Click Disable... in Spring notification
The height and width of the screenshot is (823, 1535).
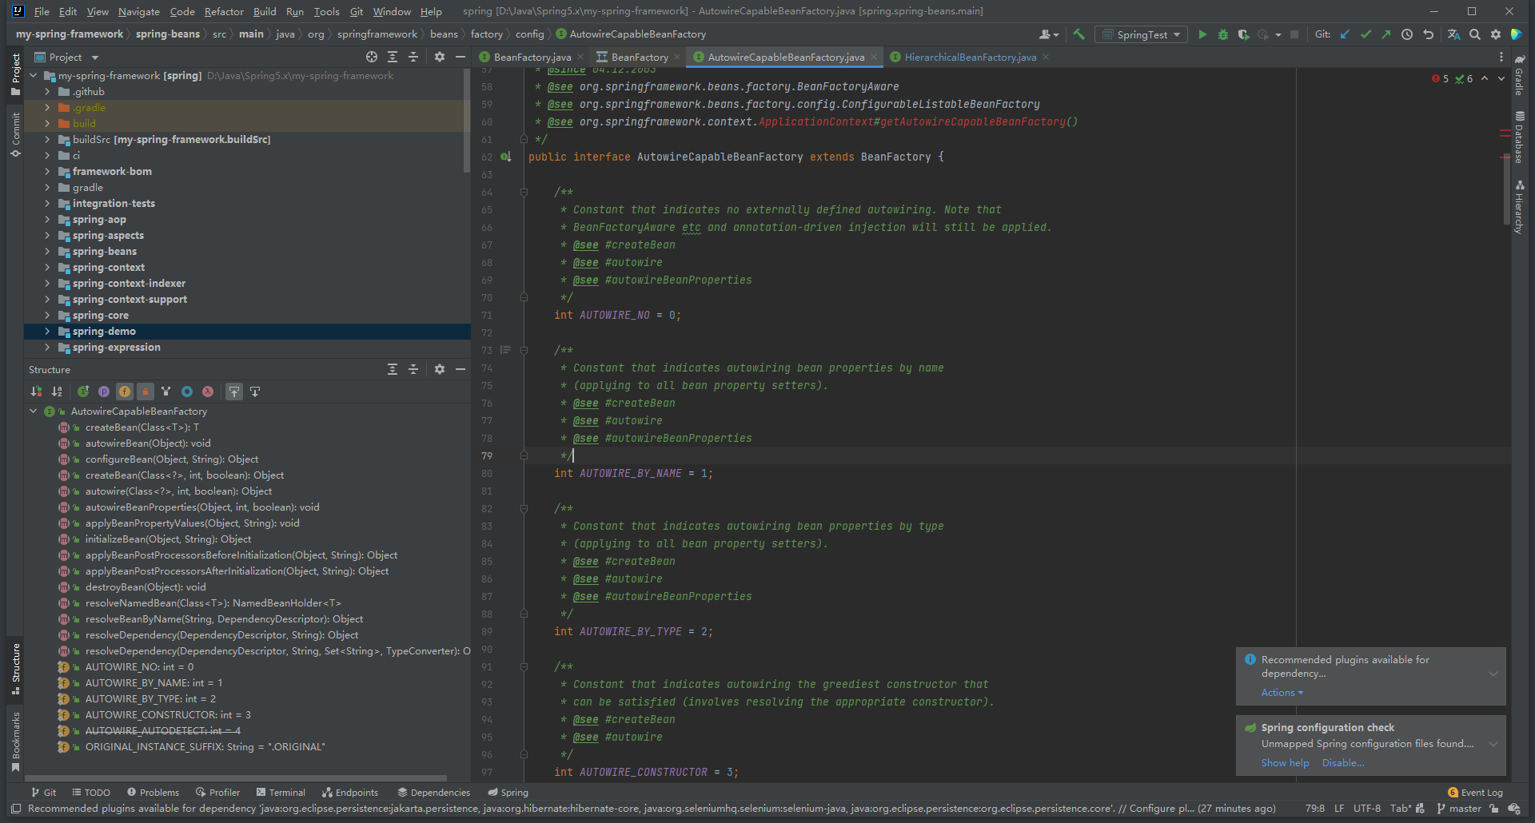pos(1343,763)
